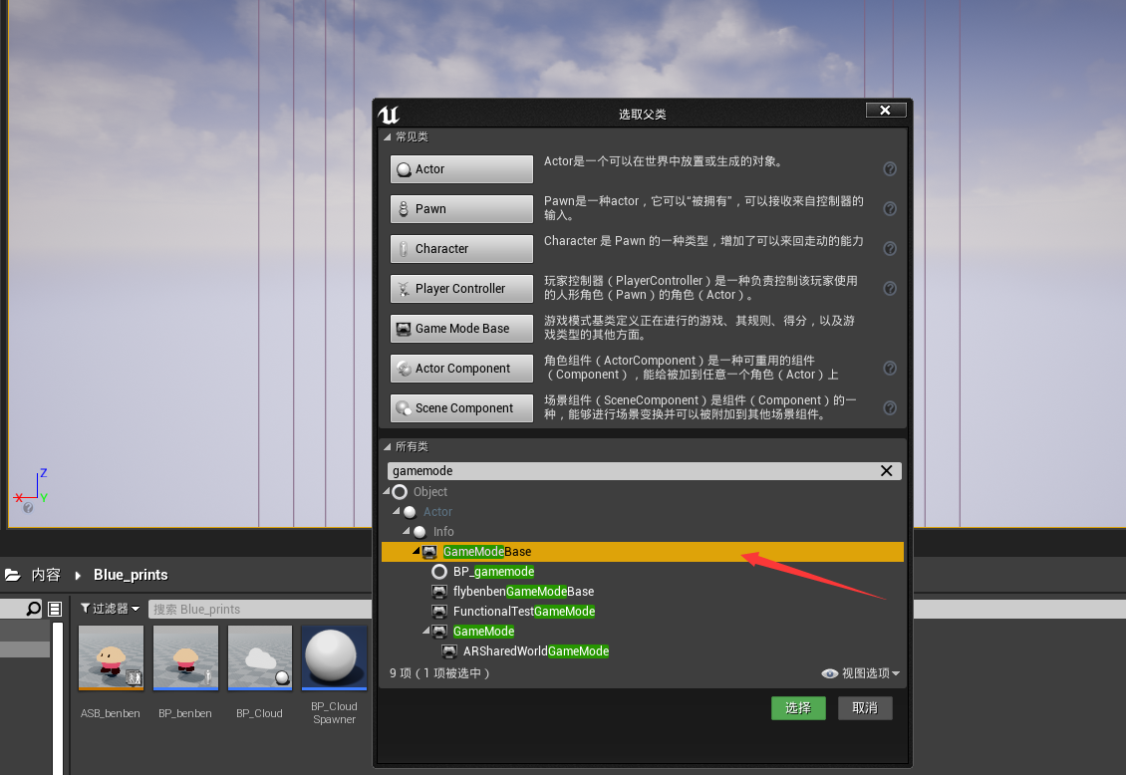Select the GameModeBase class row
Image resolution: width=1126 pixels, height=775 pixels.
click(x=643, y=552)
